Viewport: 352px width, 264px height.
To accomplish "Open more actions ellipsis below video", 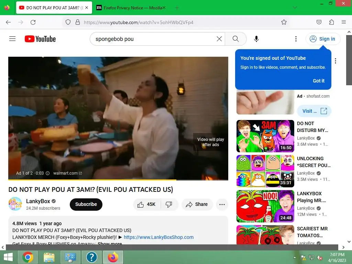I will click(222, 205).
